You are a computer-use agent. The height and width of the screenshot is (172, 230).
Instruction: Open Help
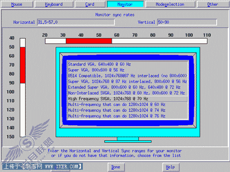(x=171, y=167)
